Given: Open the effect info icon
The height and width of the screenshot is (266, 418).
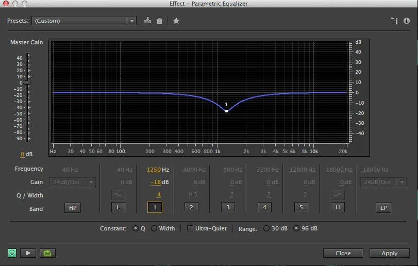Looking at the screenshot, I should point(406,21).
